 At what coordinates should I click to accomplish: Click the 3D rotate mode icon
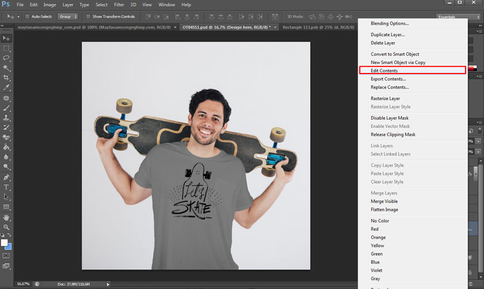(x=312, y=17)
